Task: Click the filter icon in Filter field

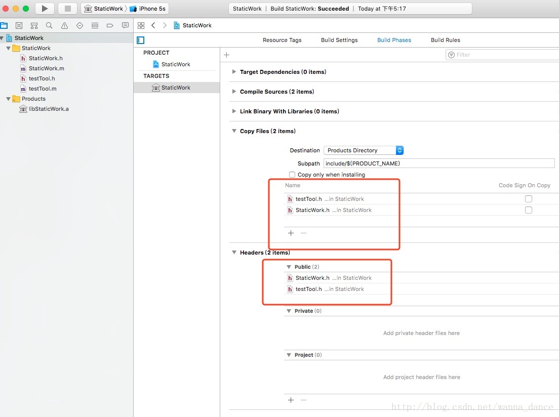Action: [x=451, y=55]
